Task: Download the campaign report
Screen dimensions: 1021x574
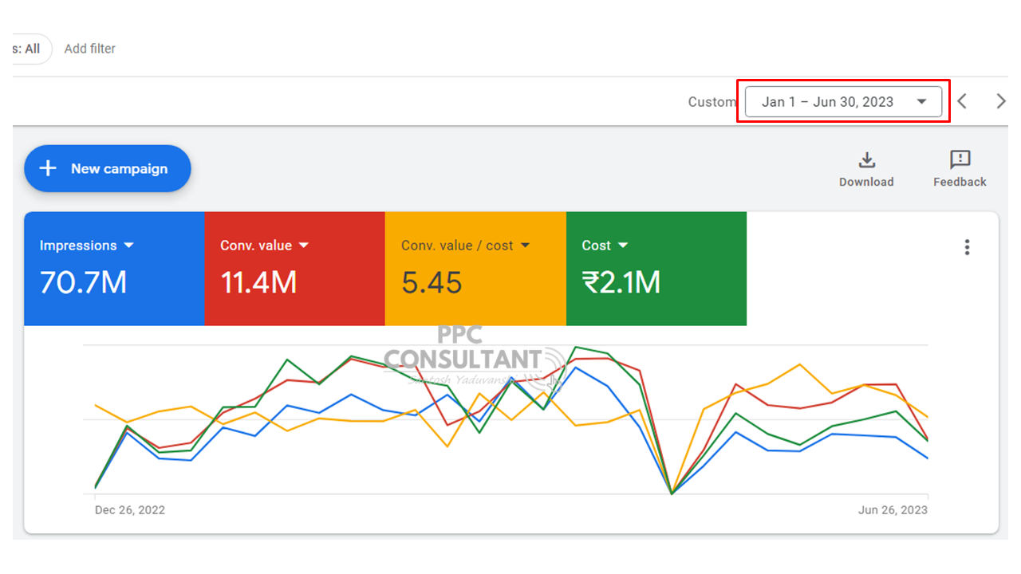Action: click(866, 169)
